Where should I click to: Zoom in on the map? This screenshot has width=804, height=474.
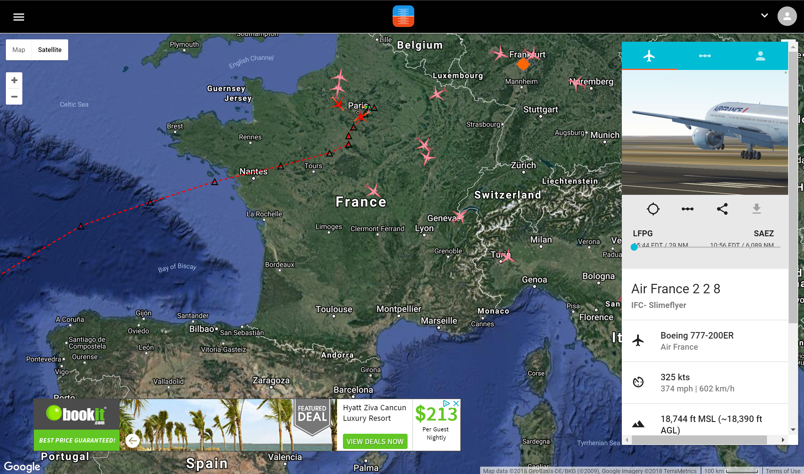click(x=14, y=80)
